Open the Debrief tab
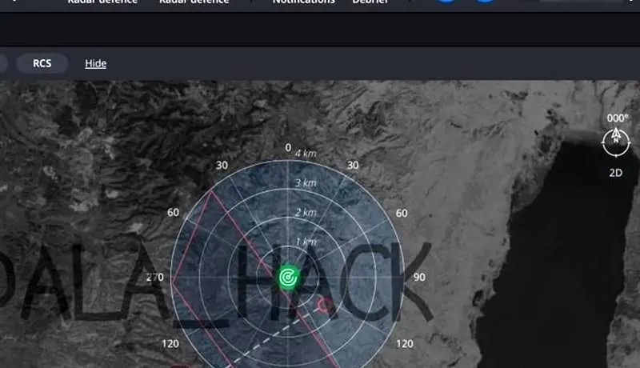The height and width of the screenshot is (368, 640). (370, 2)
